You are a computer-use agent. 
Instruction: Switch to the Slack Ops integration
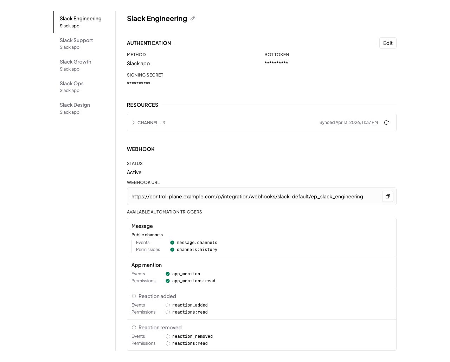click(84, 87)
